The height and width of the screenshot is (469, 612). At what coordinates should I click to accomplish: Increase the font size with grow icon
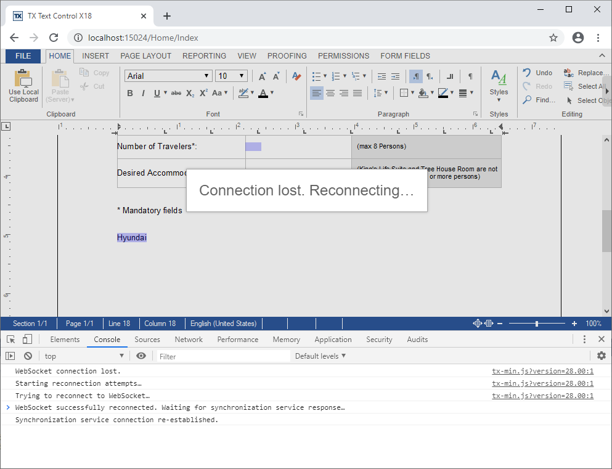click(263, 76)
